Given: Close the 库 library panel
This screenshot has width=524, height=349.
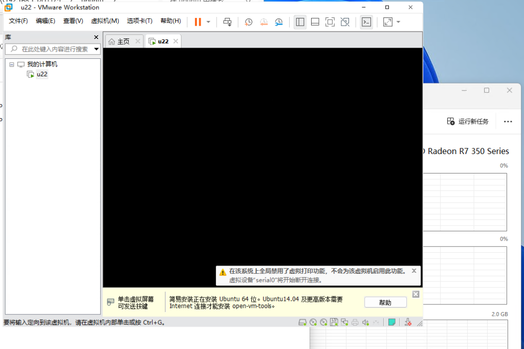Looking at the screenshot, I should pos(96,37).
